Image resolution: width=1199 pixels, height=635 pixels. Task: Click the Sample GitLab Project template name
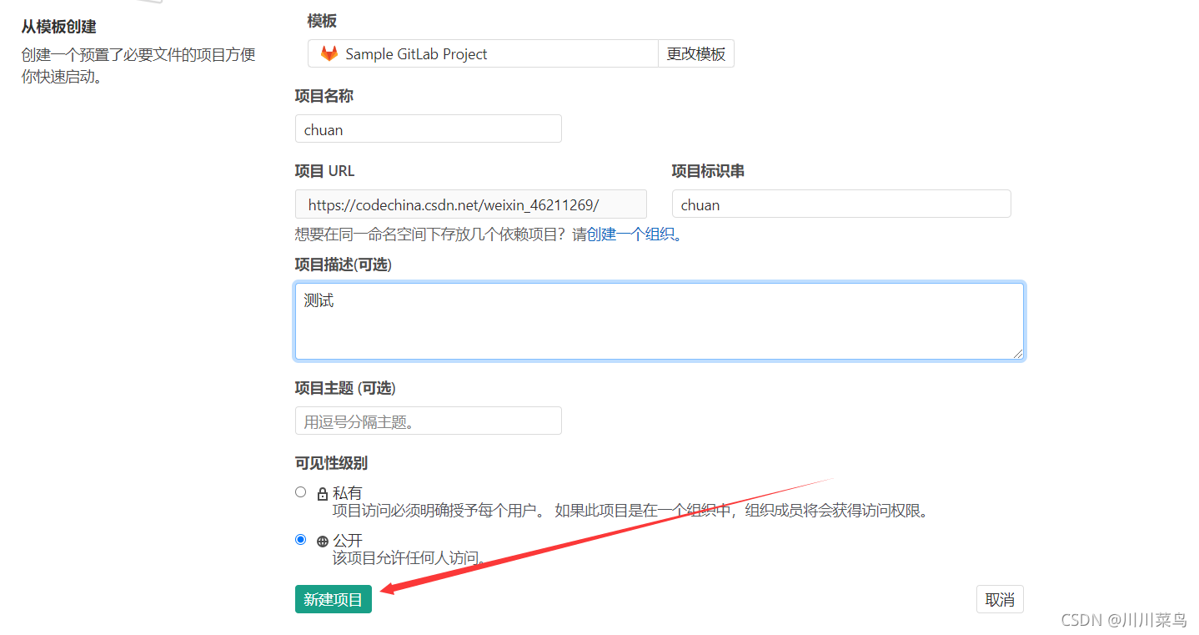click(416, 54)
